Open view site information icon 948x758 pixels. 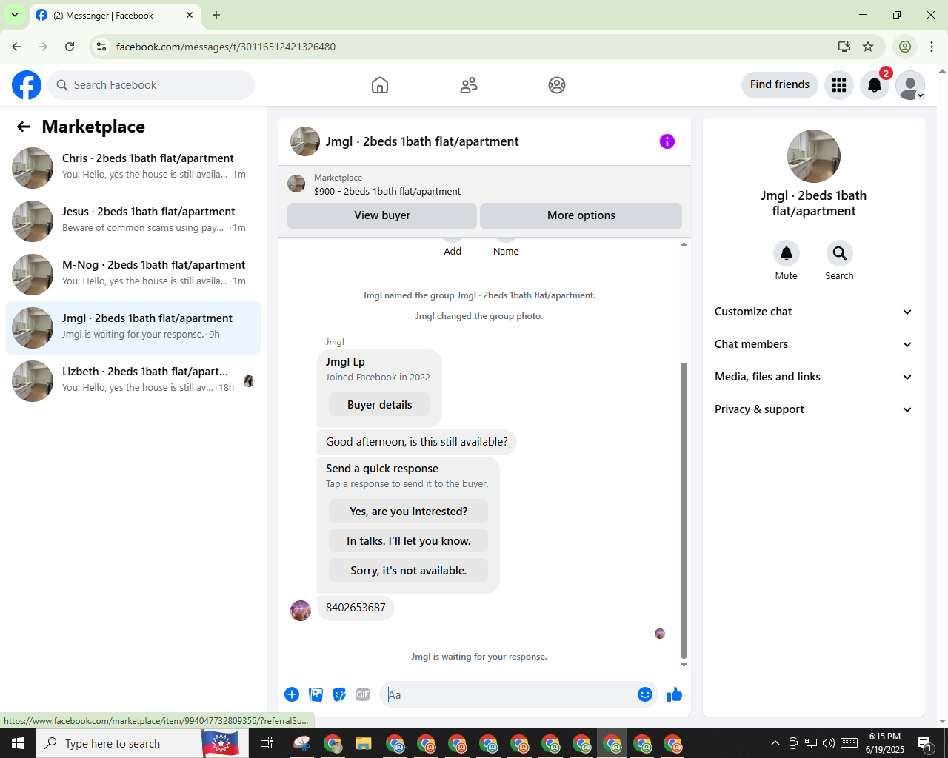[101, 47]
